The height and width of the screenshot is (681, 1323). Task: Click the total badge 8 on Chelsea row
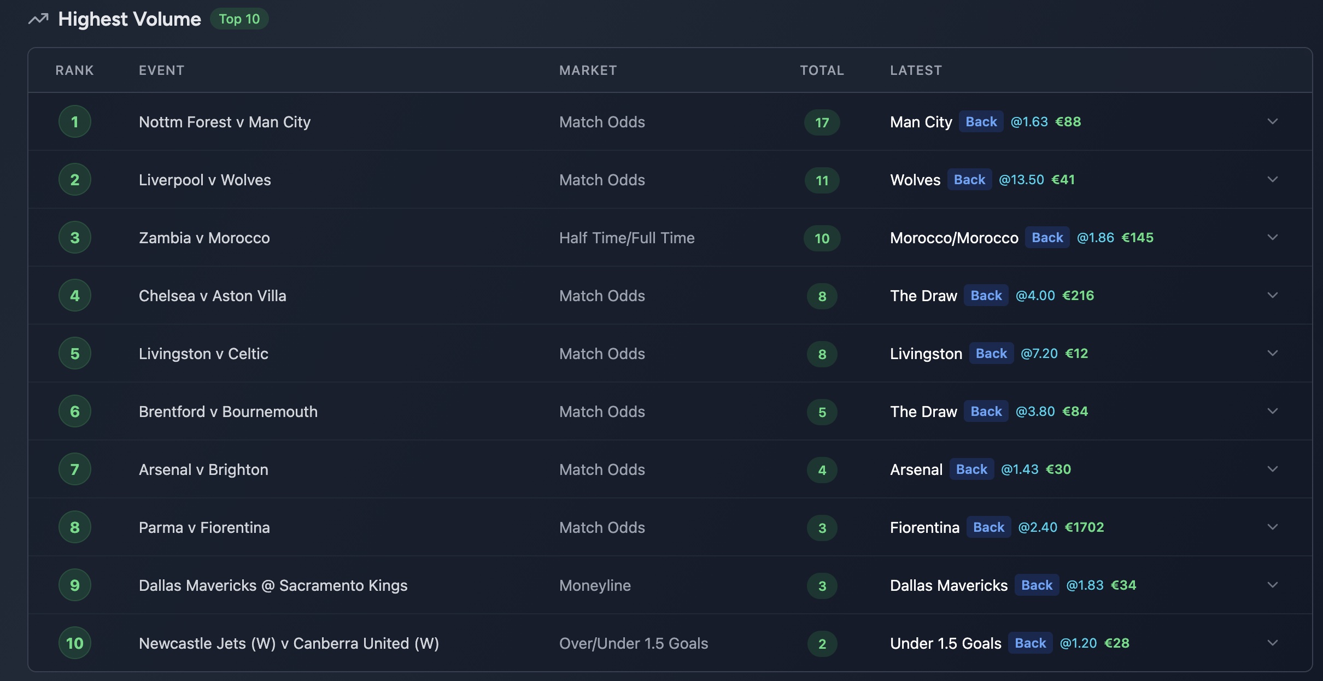pos(822,296)
